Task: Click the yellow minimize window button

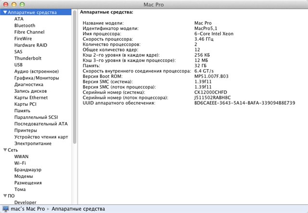Action: (14, 4)
